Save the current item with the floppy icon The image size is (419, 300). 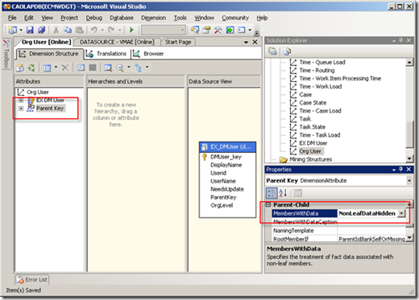pos(30,30)
